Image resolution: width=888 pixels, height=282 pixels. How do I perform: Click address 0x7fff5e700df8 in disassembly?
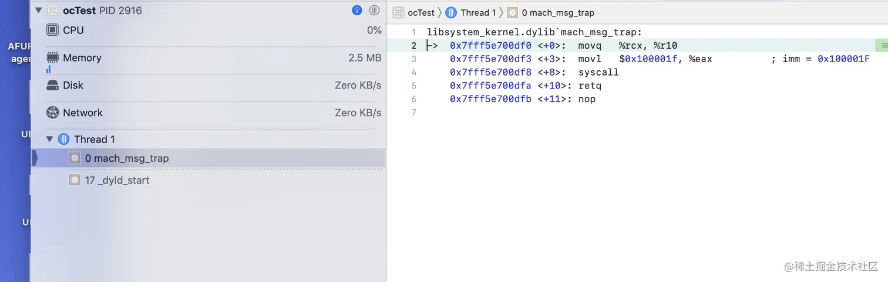tap(491, 73)
